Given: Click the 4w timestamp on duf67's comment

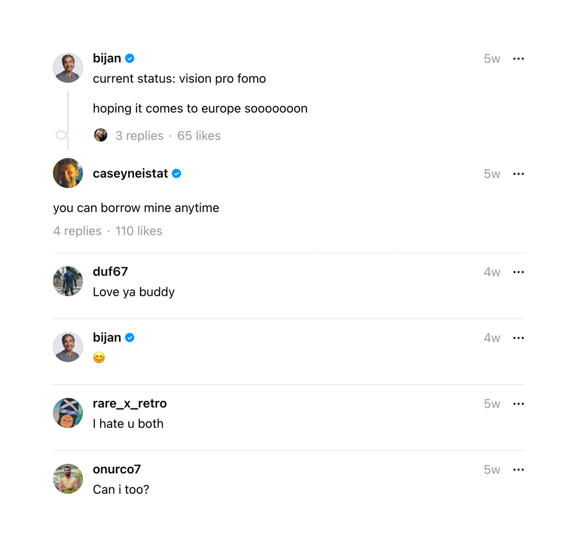Looking at the screenshot, I should [x=492, y=272].
